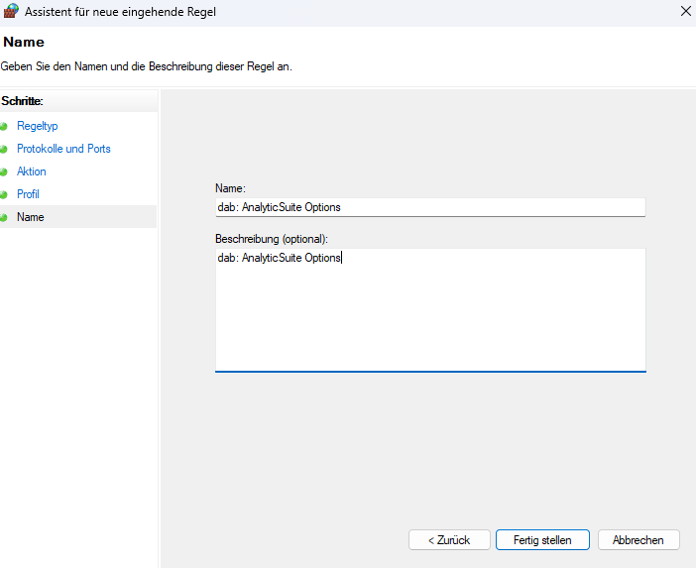Viewport: 696px width, 568px height.
Task: Click inside the Beschreibung text area
Action: click(x=429, y=309)
